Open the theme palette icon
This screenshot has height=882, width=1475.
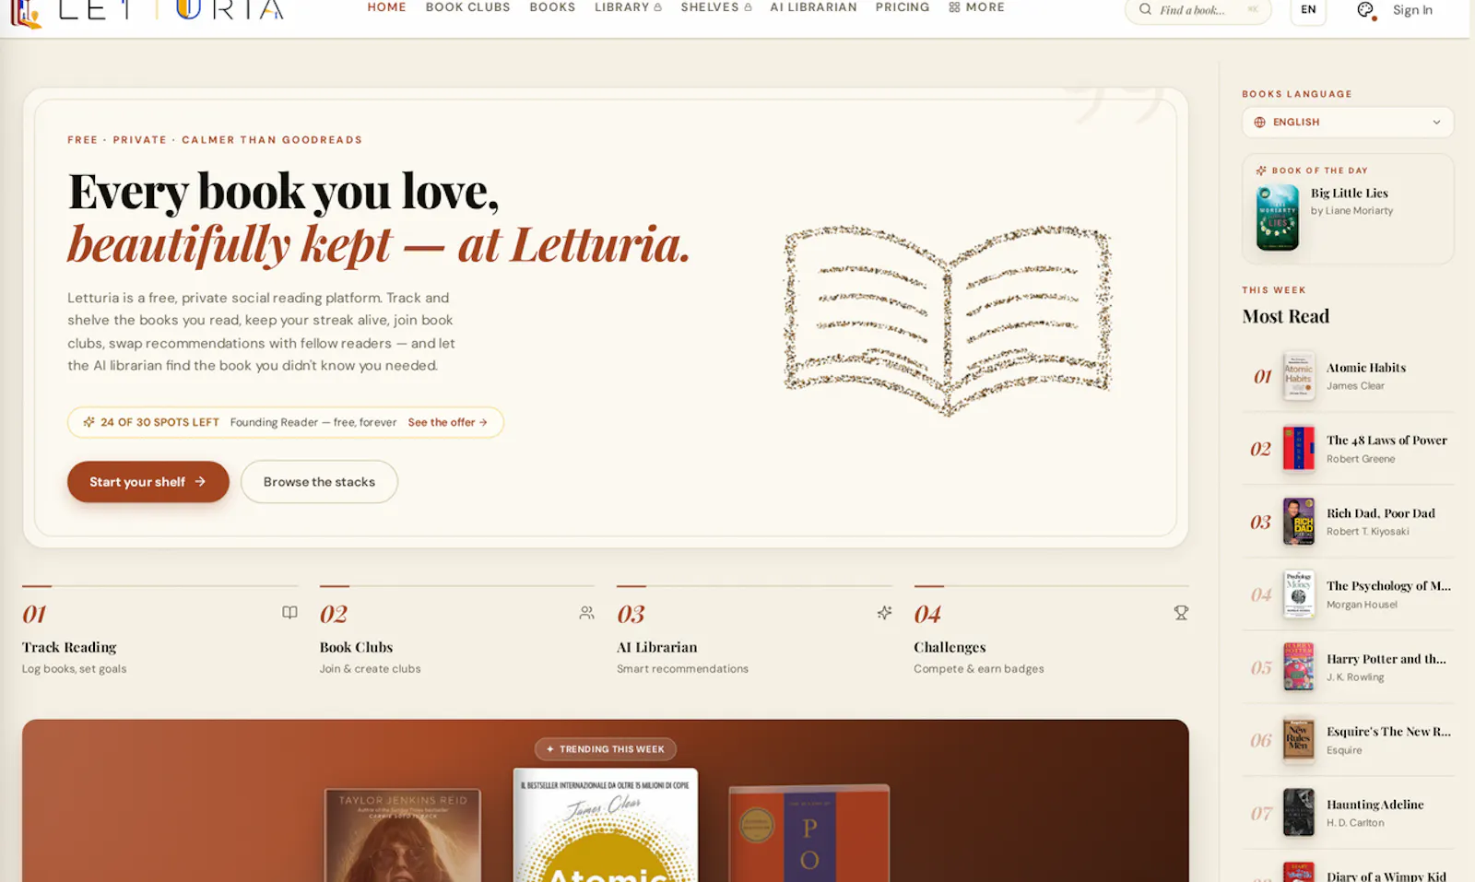[1366, 10]
